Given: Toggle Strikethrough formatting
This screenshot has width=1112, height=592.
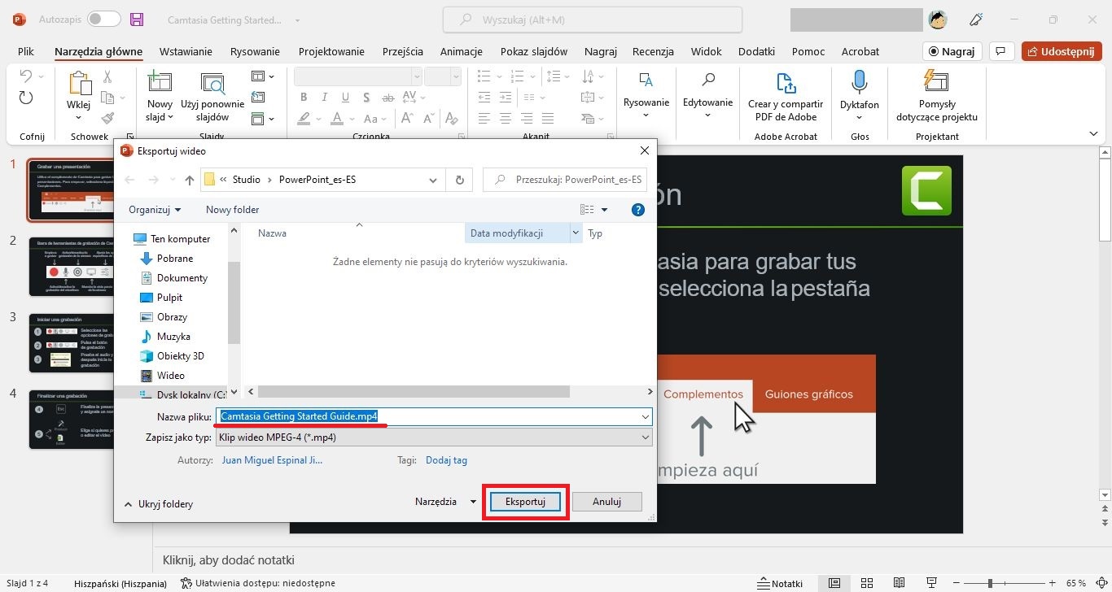Looking at the screenshot, I should coord(387,98).
